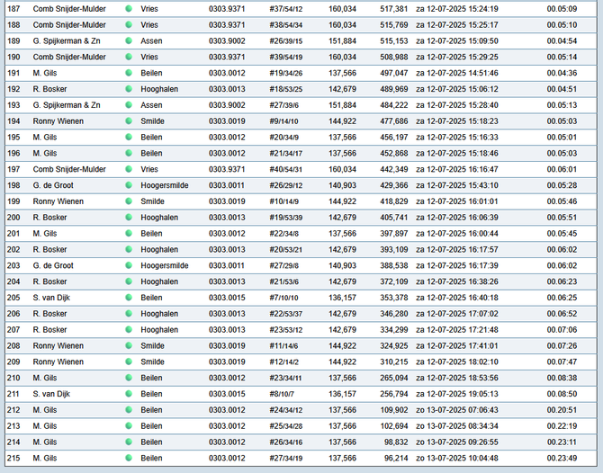Click the green status dot in row 196
603x473 pixels.
pos(129,153)
